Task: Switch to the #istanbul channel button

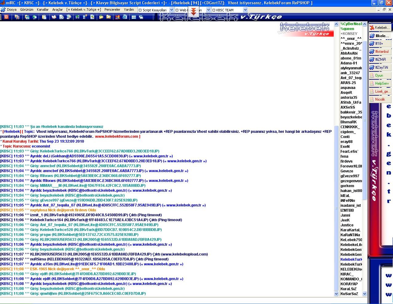Action: click(380, 52)
